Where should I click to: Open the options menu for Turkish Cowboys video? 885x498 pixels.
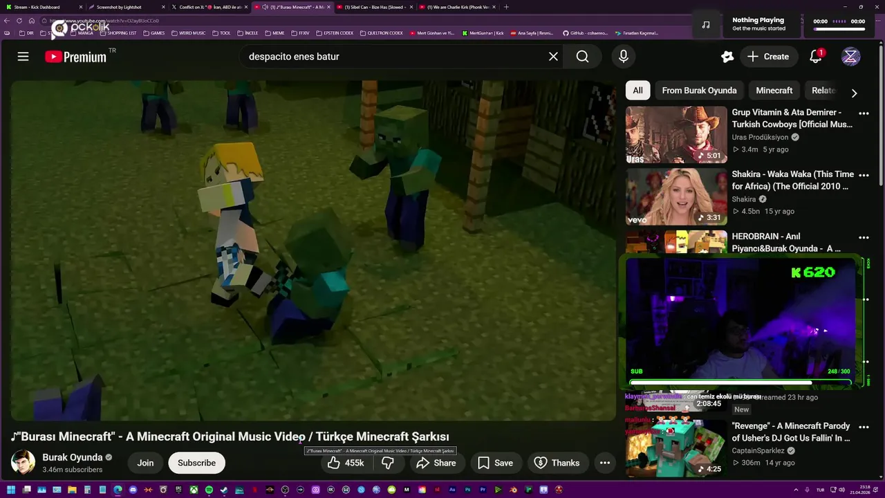(x=864, y=113)
